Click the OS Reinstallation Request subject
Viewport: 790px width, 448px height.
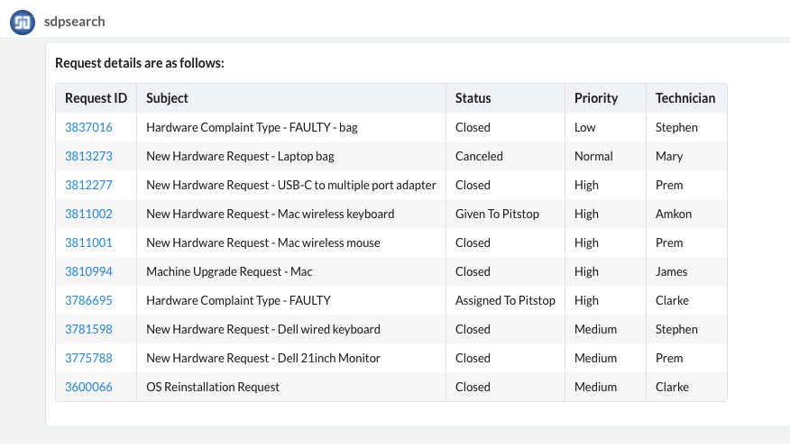pos(213,387)
